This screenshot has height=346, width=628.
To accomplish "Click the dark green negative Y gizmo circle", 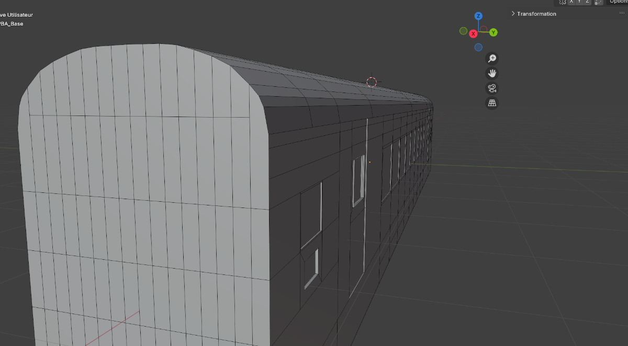I will coord(463,31).
